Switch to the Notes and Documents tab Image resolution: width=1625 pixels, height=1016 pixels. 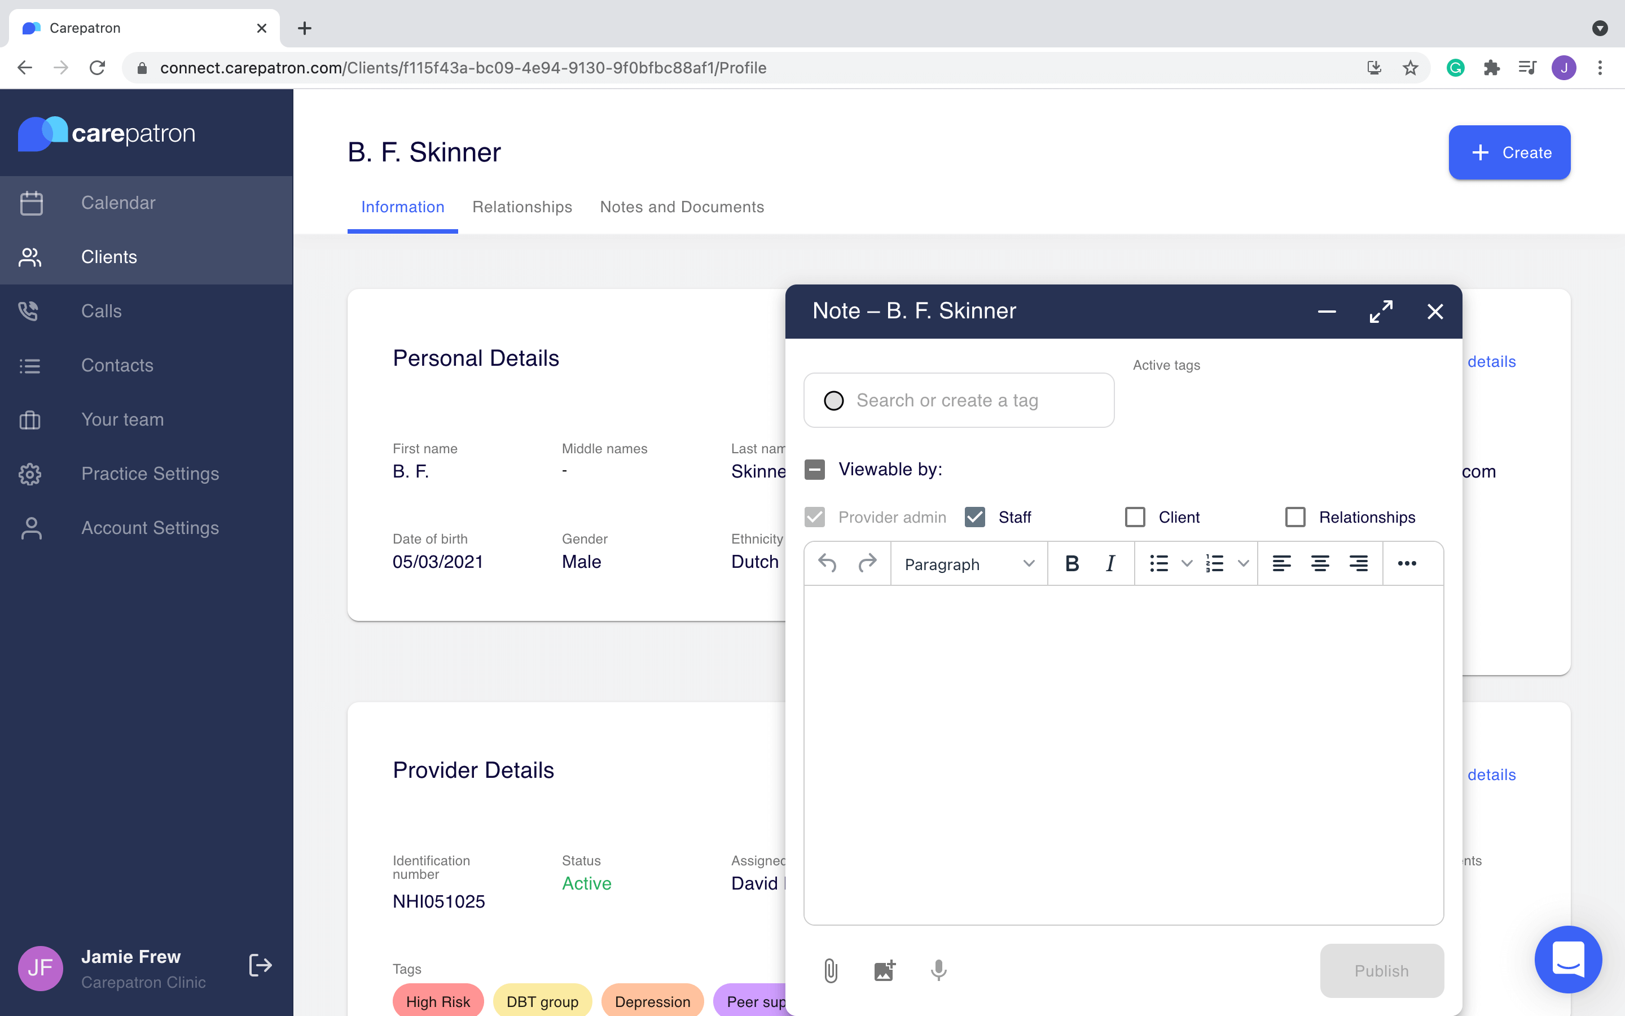click(681, 207)
